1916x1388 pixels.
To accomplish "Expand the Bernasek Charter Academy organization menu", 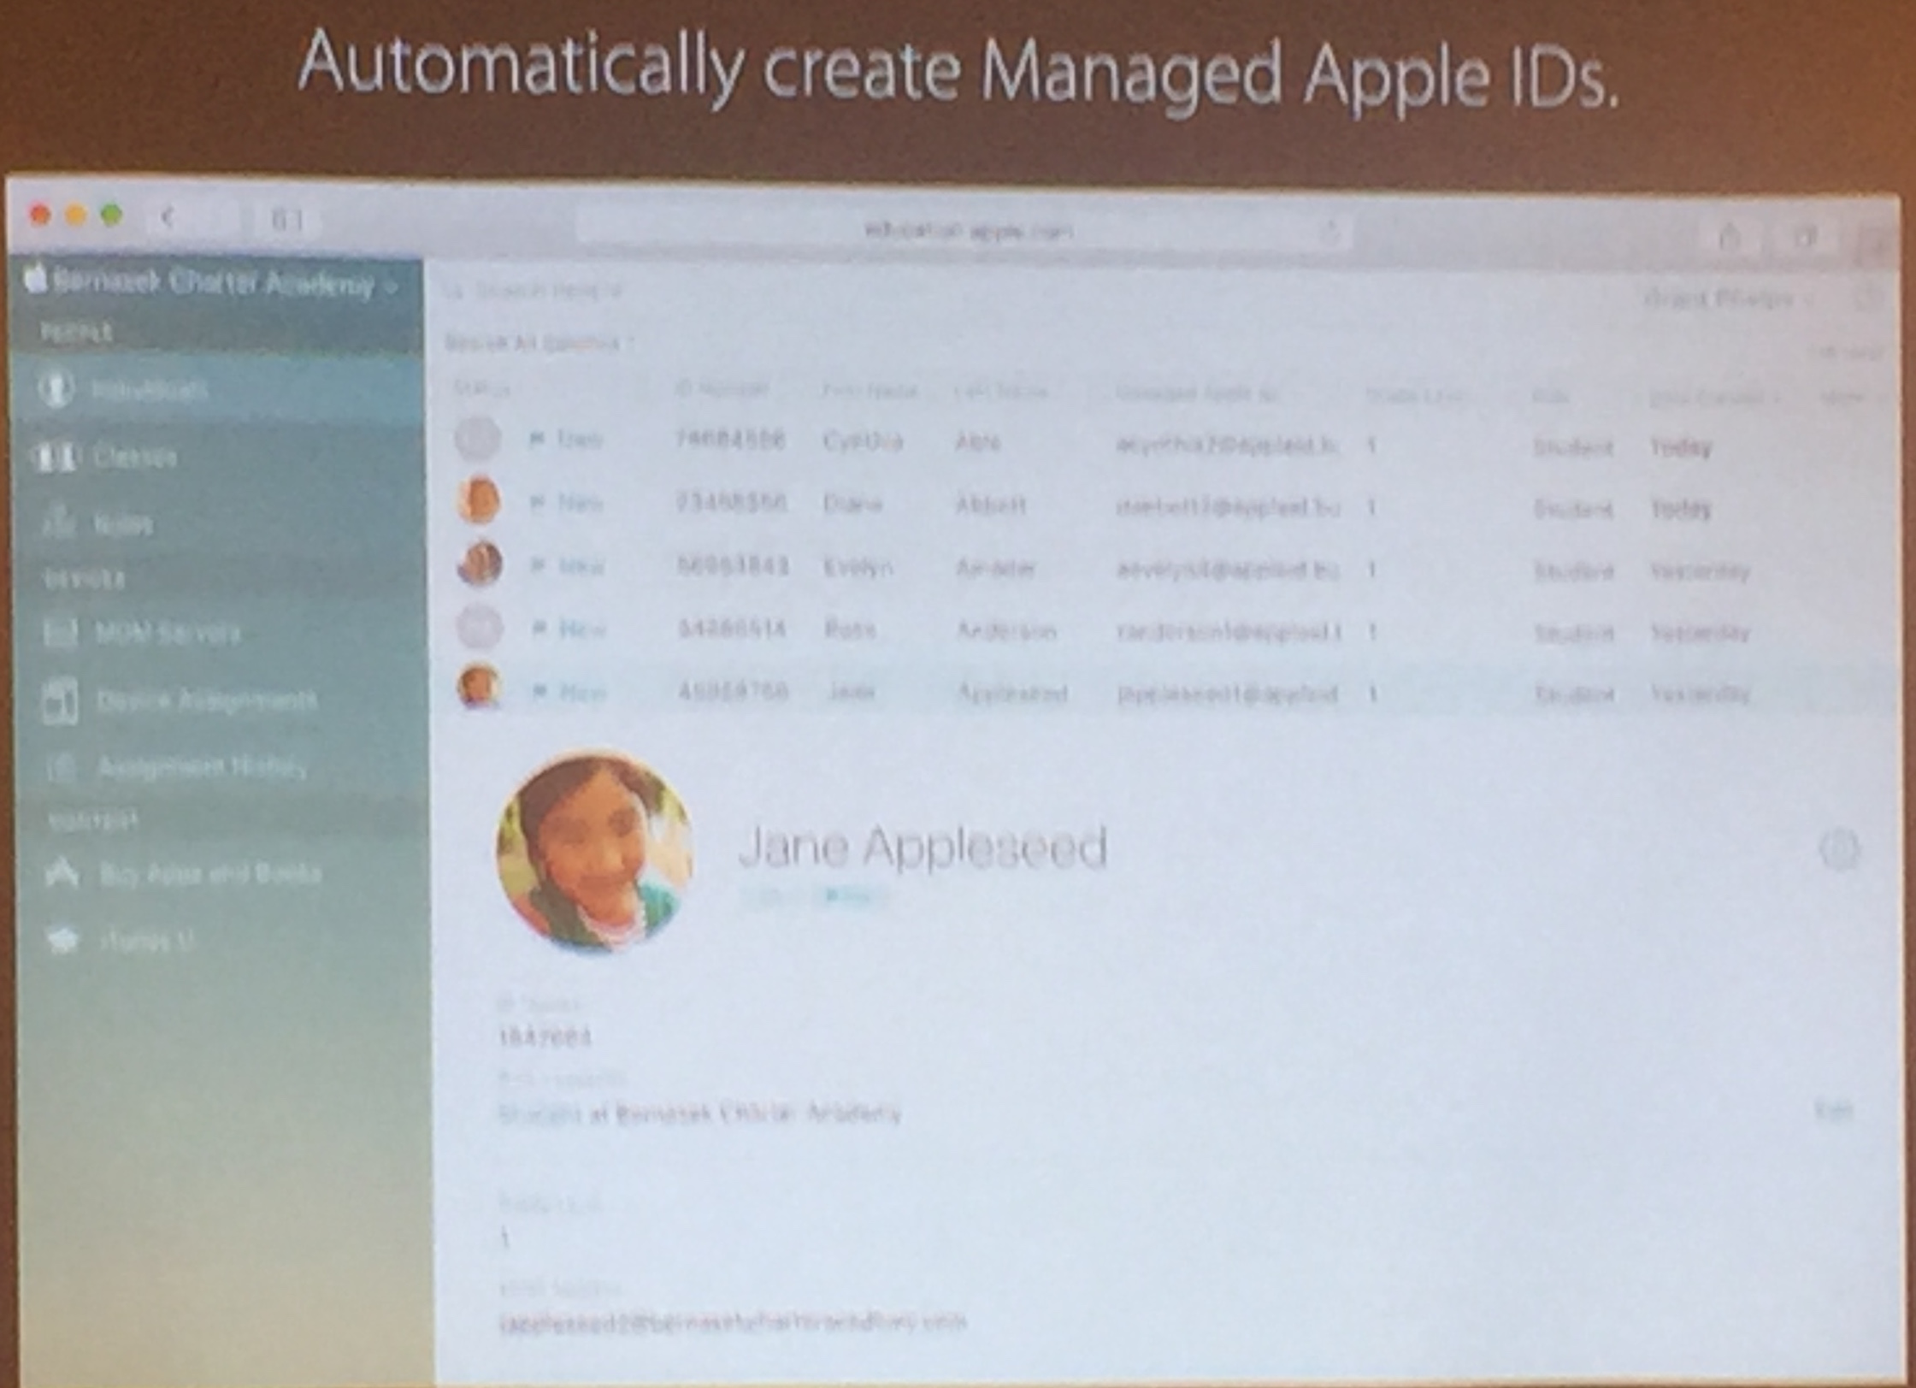I will (213, 283).
